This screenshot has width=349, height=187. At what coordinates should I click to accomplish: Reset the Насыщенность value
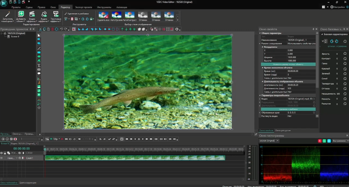point(345,93)
